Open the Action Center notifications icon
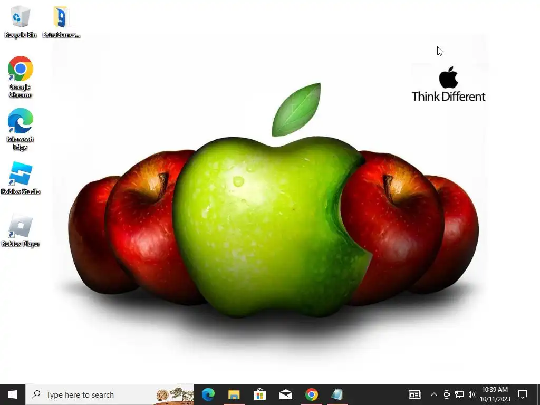 (523, 394)
